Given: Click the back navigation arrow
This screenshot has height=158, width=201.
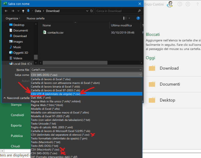Looking at the screenshot, I should click(6, 11).
